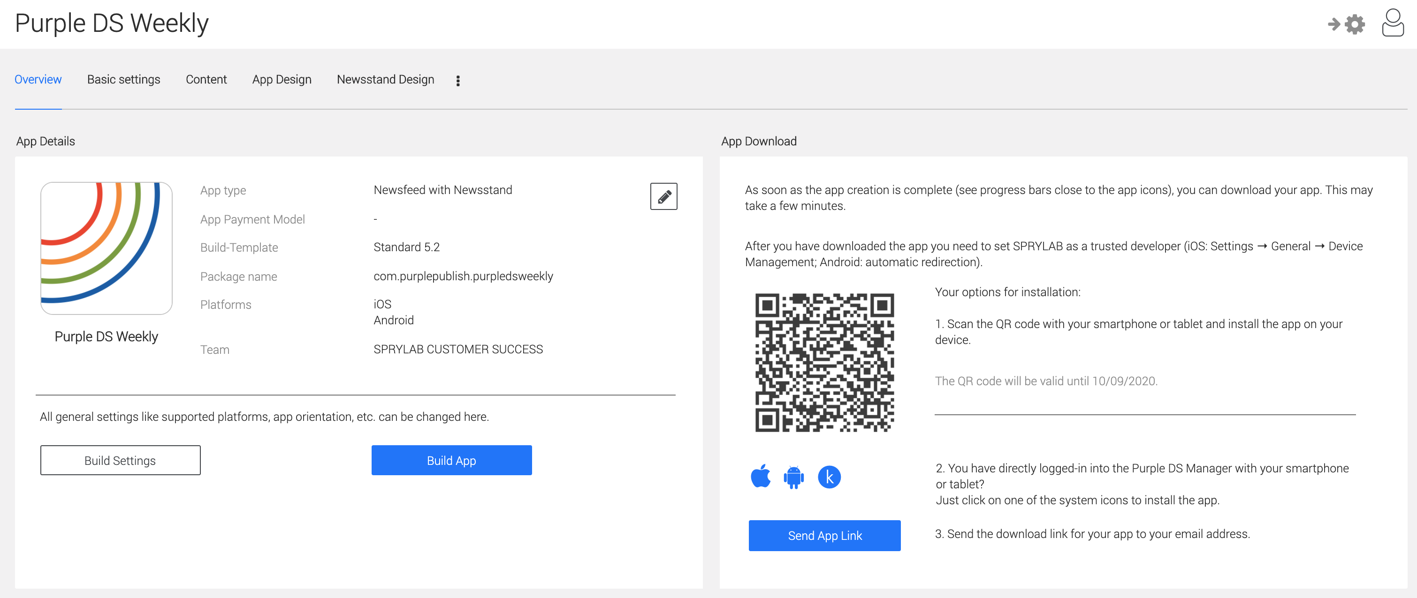The image size is (1417, 598).
Task: Click the pencil edit icon in App Details
Action: 663,196
